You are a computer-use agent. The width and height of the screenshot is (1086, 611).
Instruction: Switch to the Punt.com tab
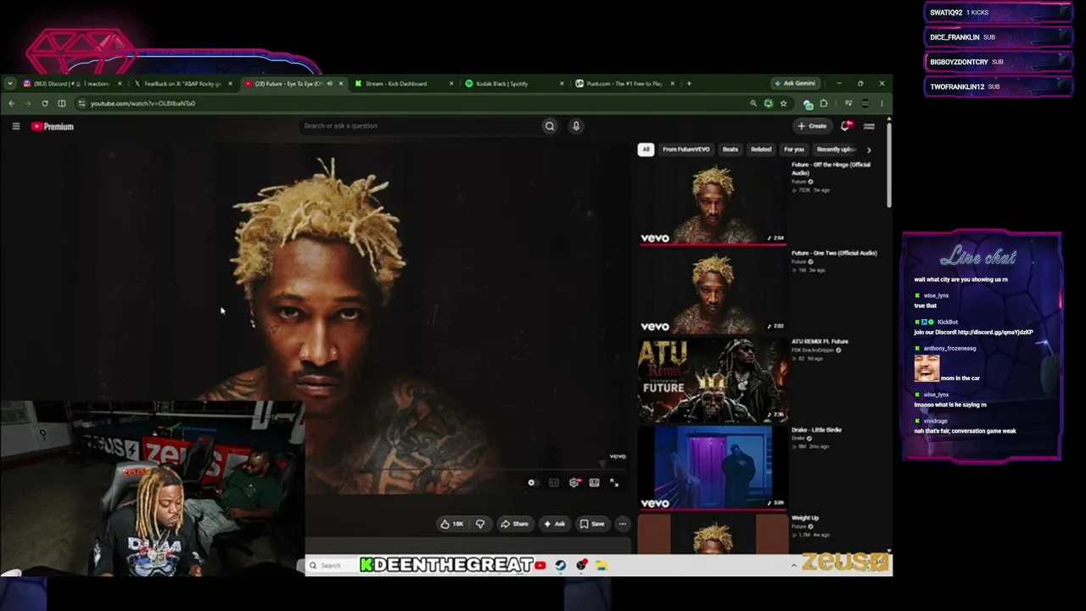tap(624, 83)
